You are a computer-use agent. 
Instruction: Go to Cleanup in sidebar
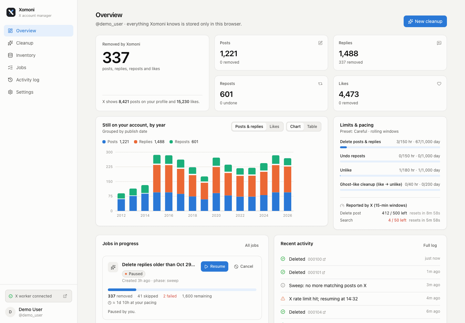click(x=38, y=43)
